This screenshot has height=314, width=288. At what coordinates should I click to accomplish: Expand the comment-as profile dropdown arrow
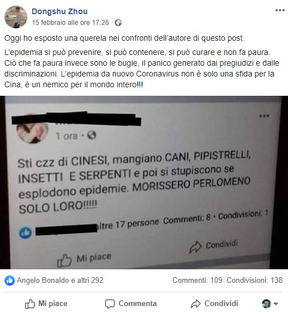tap(276, 304)
